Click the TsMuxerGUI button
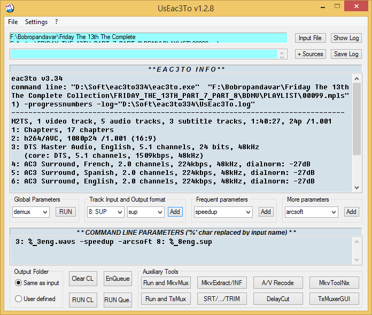 coord(334,299)
